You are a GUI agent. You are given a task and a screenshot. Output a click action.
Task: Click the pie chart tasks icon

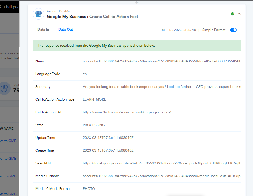tap(4, 88)
